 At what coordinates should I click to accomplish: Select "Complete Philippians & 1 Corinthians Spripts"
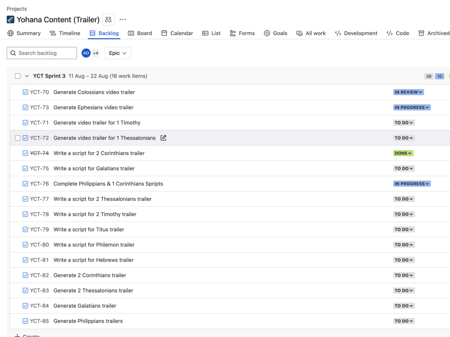coord(108,184)
